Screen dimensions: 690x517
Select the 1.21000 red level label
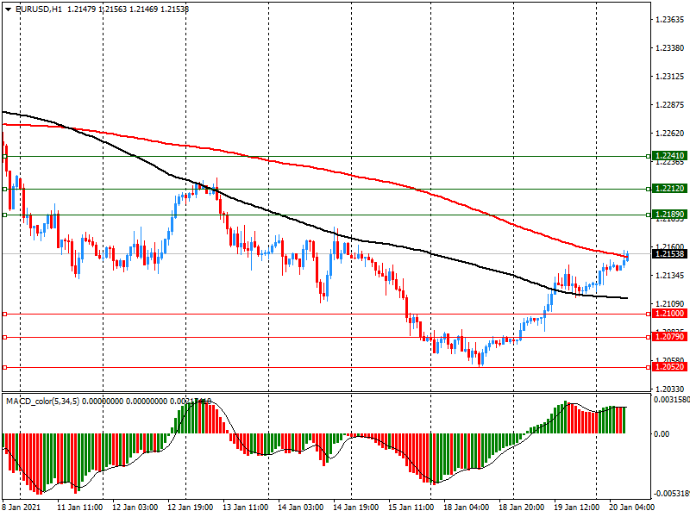point(669,314)
